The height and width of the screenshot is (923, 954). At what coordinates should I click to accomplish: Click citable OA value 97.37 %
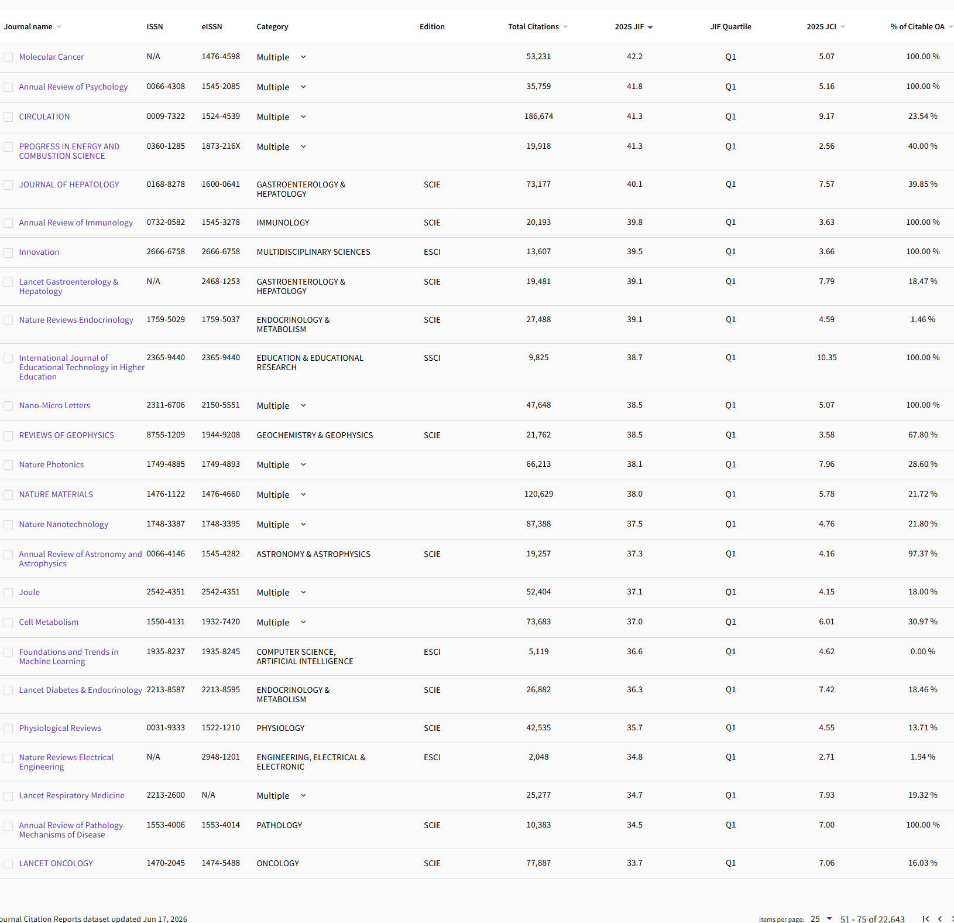pyautogui.click(x=922, y=554)
